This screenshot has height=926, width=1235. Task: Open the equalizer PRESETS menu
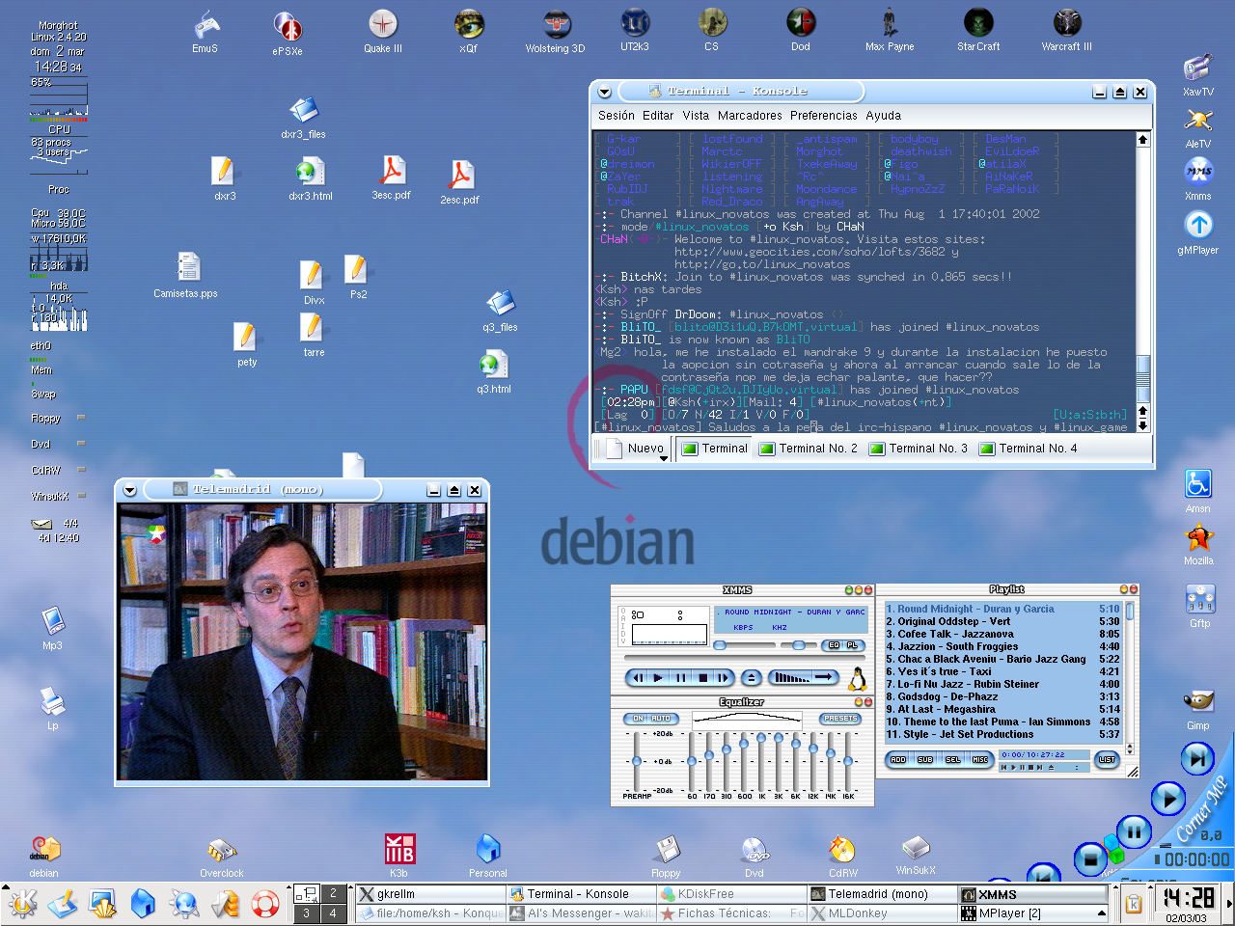[x=840, y=719]
